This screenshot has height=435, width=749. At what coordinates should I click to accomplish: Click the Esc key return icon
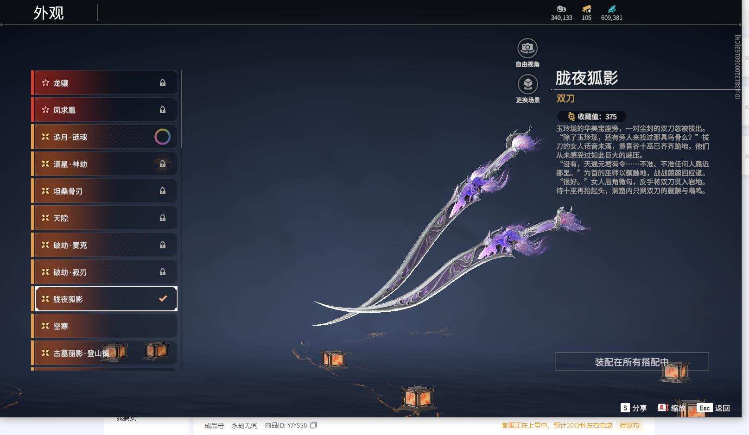click(705, 408)
